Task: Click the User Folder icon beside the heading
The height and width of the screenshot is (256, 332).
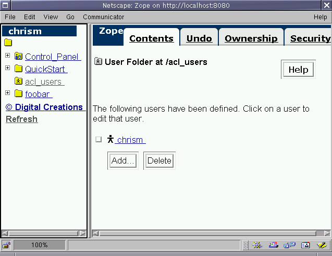Action: (x=98, y=61)
